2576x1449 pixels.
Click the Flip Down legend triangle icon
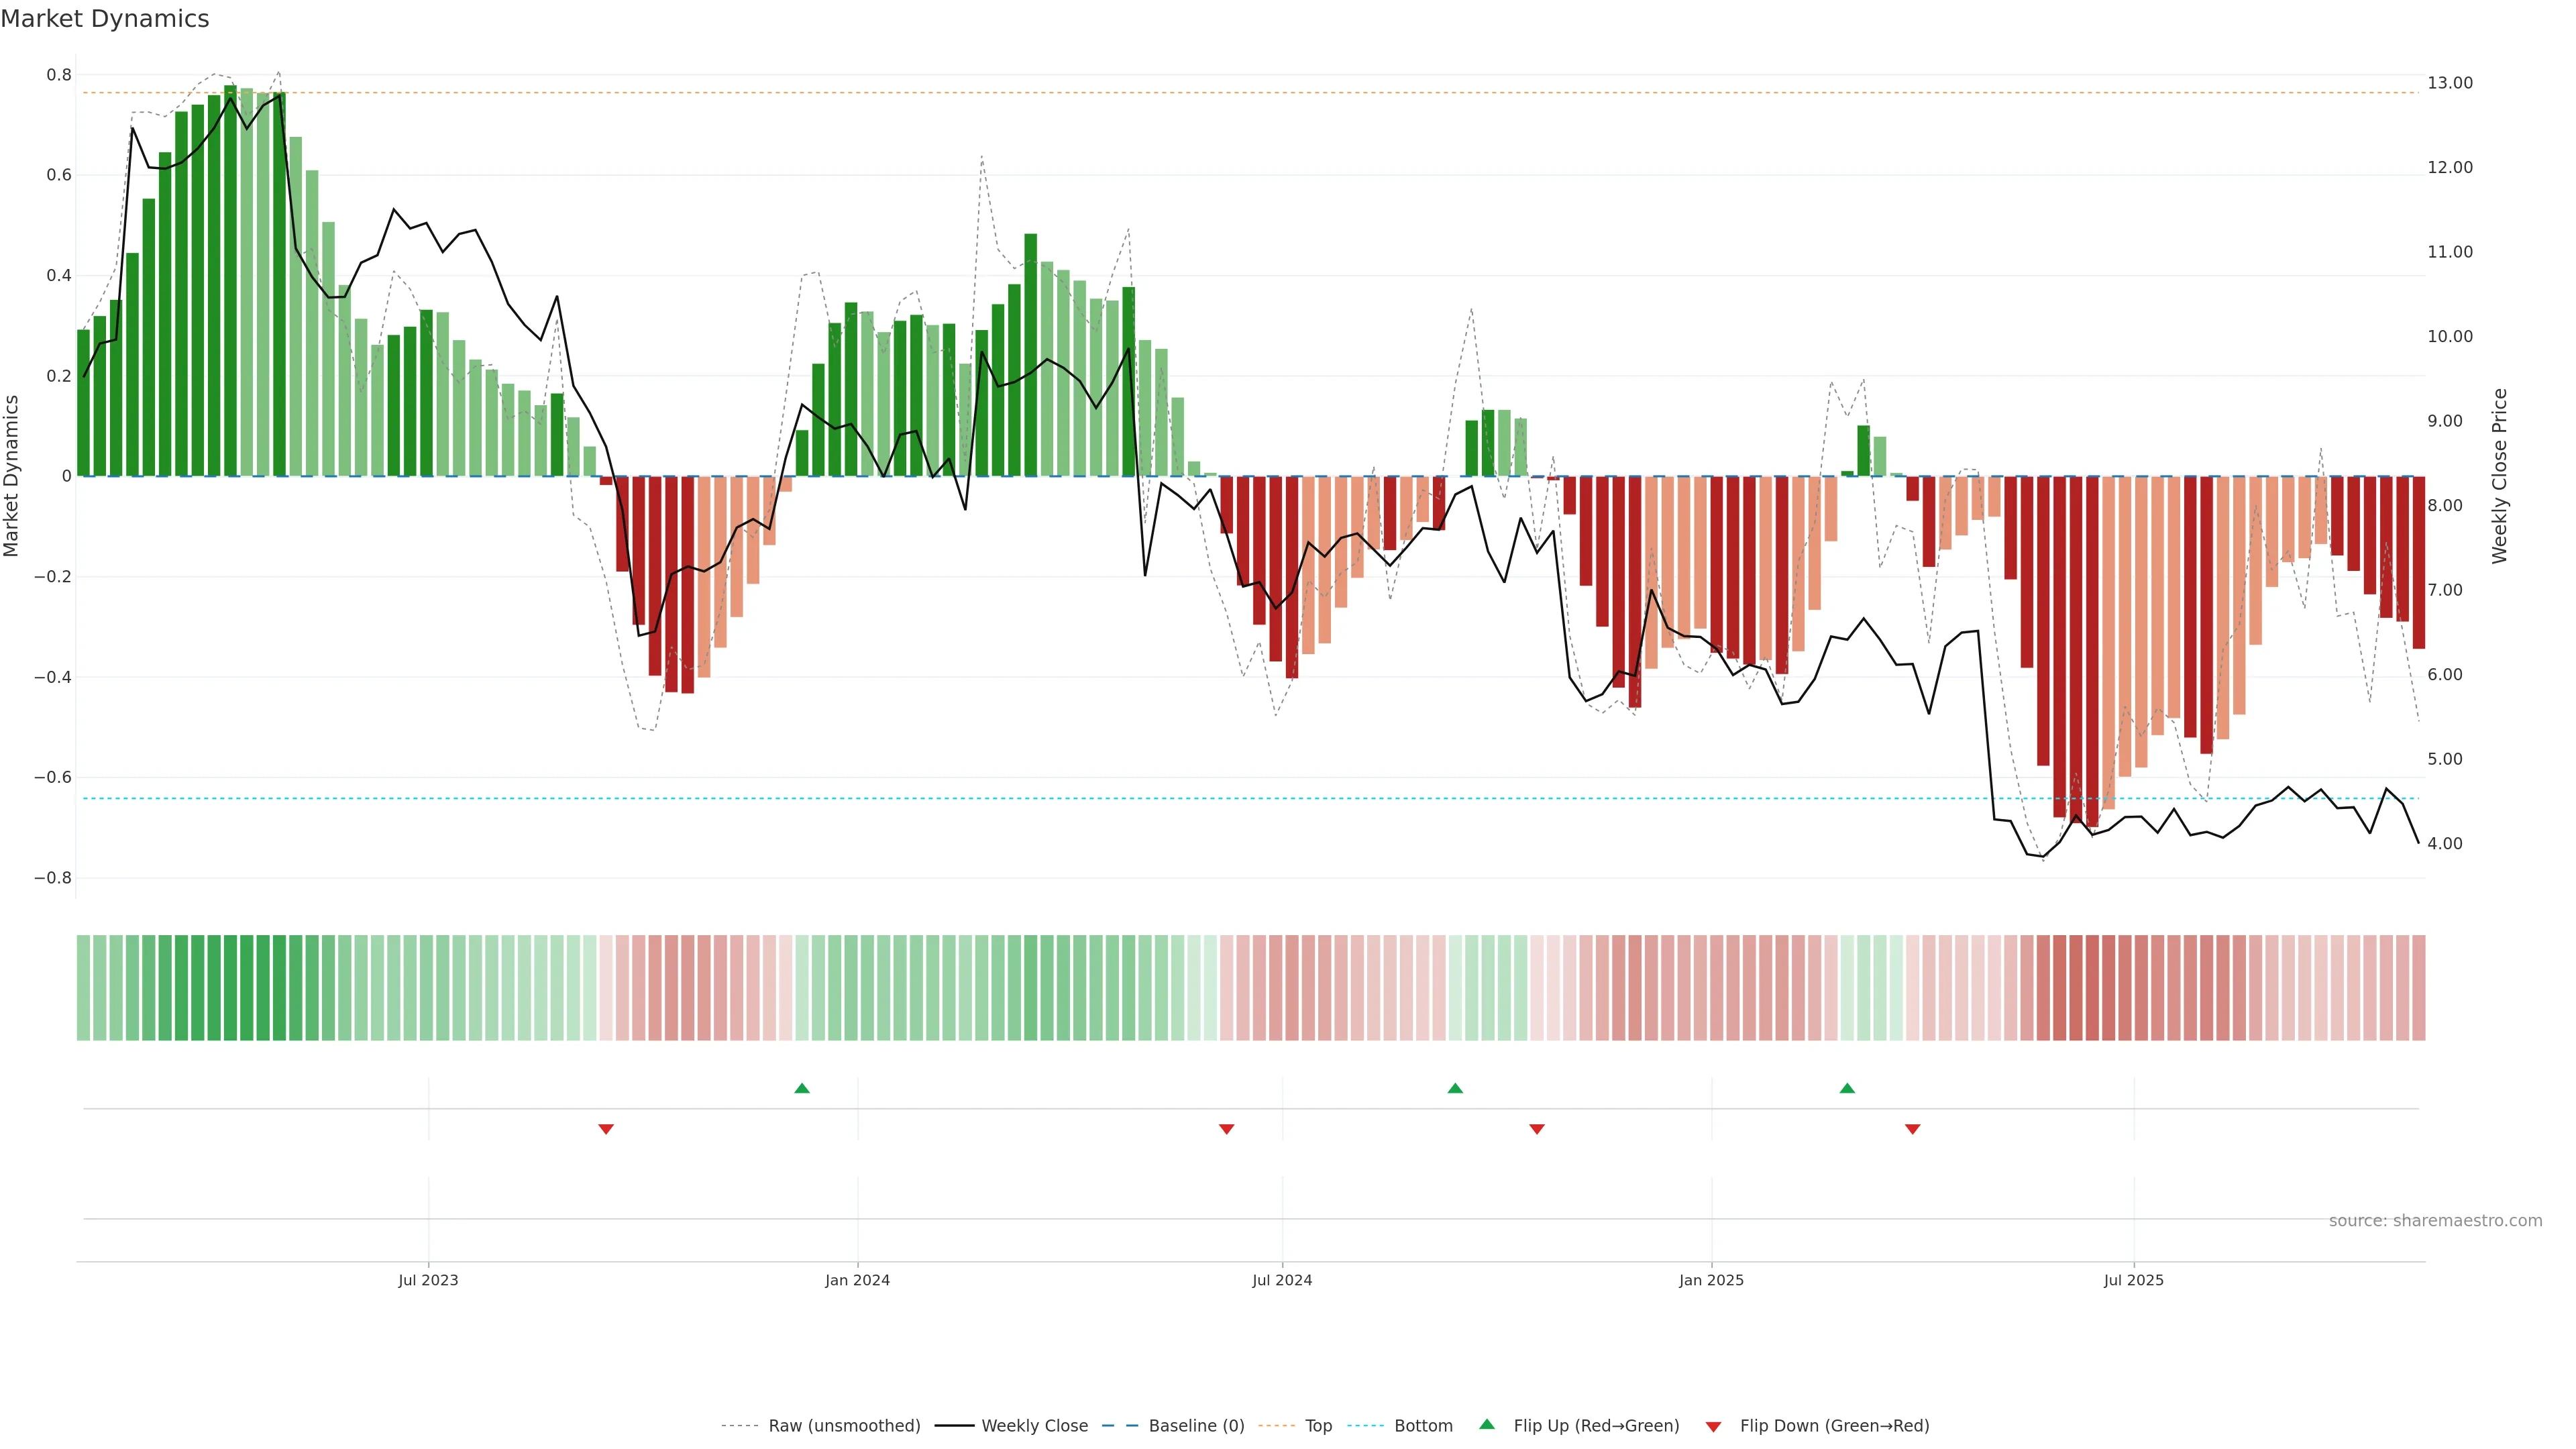click(1713, 1426)
